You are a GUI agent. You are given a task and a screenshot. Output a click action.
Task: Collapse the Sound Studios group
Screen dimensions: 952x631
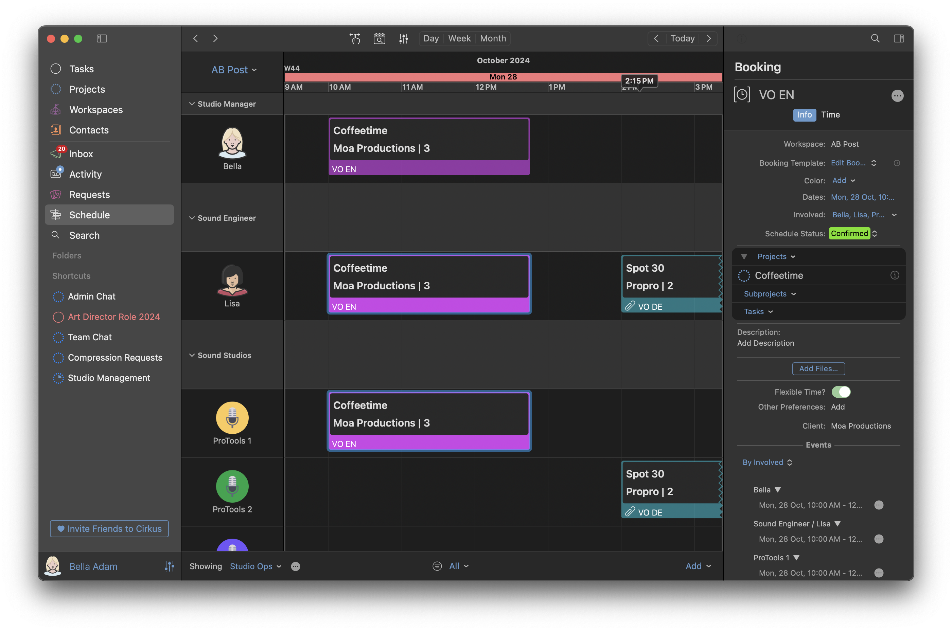pyautogui.click(x=192, y=355)
